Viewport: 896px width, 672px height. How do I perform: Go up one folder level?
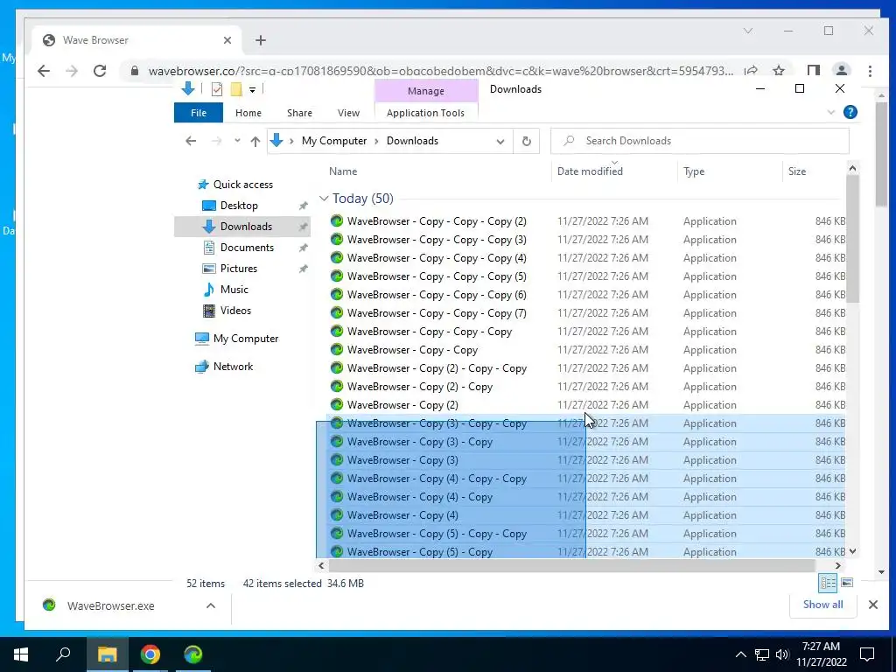tap(255, 141)
